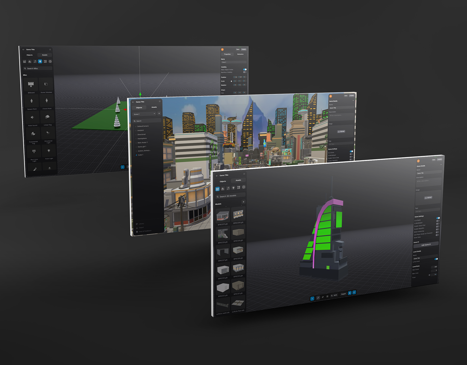Switch to Objects tab in front window
467x365 pixels.
pos(223,181)
